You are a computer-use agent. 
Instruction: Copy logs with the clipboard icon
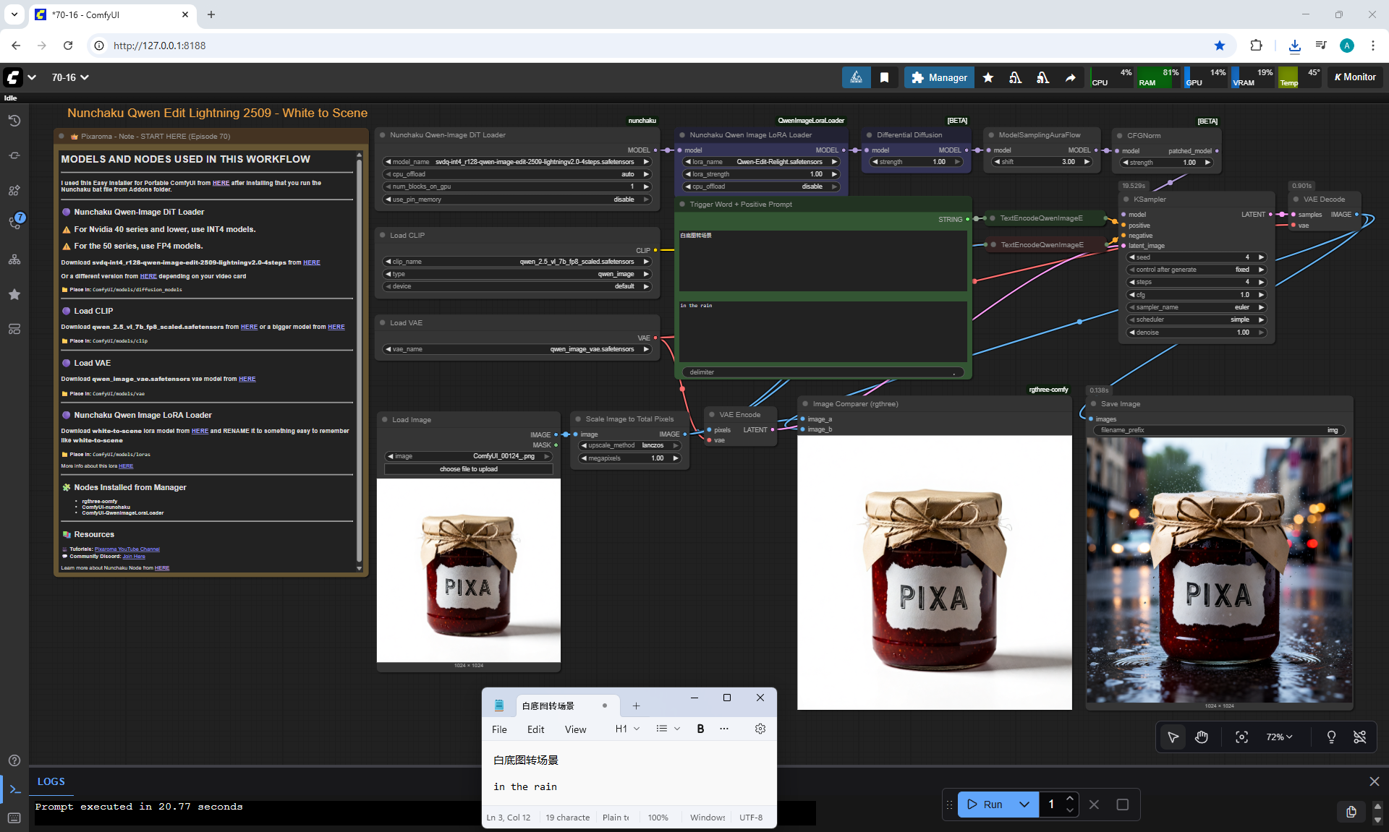tap(1351, 812)
